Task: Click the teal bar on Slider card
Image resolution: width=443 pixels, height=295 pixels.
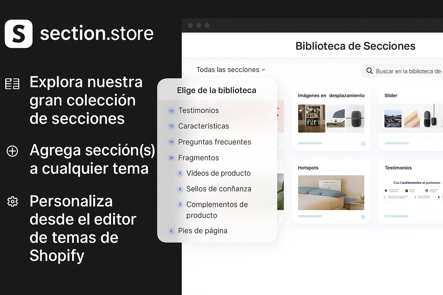Action: (x=396, y=143)
